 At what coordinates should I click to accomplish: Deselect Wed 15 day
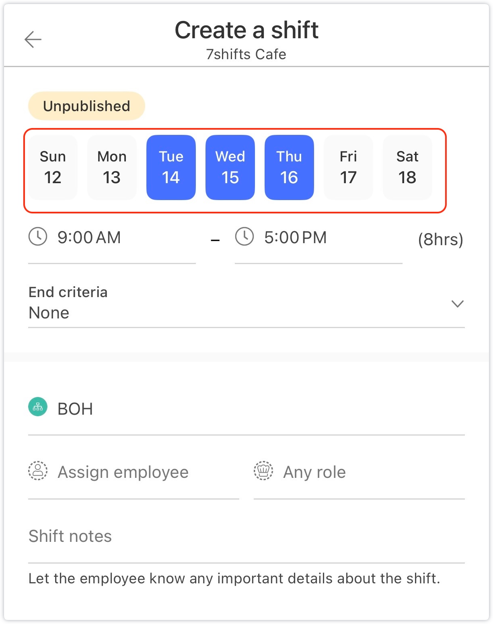click(x=230, y=167)
